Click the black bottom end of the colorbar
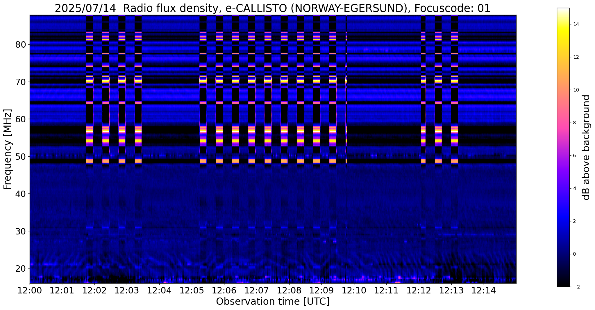This screenshot has width=595, height=310. [x=563, y=284]
